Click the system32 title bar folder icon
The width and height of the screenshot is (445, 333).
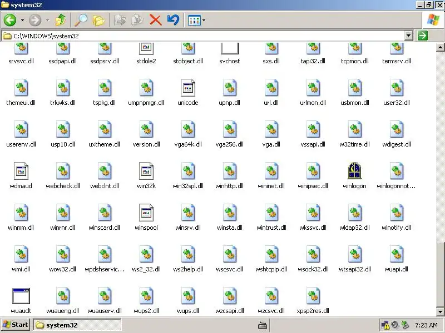pyautogui.click(x=6, y=5)
